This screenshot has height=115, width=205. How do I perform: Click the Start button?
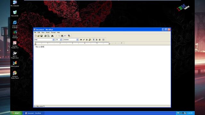(x=16, y=113)
